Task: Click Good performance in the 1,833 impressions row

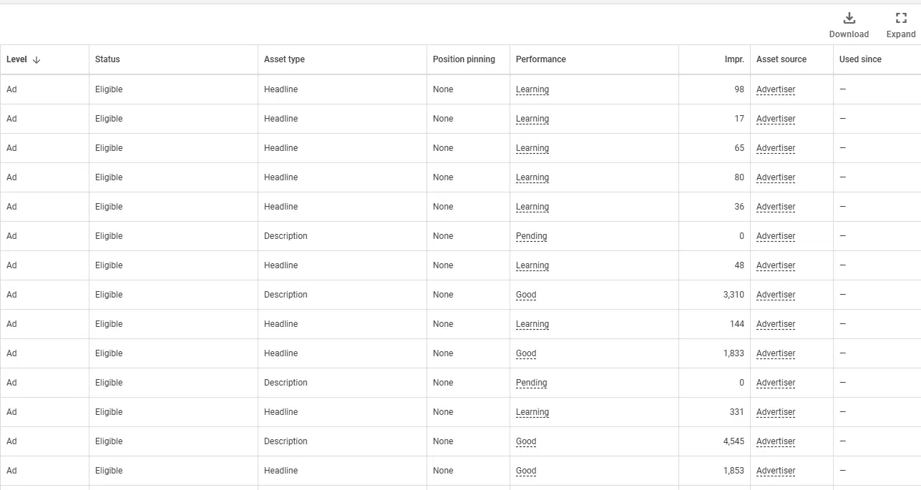Action: click(x=526, y=353)
